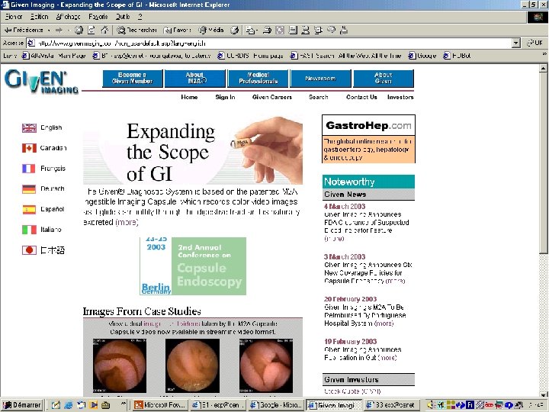Screen dimensions: 549x412
Task: Open the Newsroom navigation button
Action: tap(320, 78)
